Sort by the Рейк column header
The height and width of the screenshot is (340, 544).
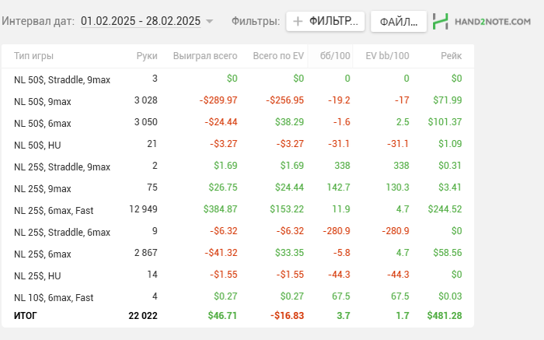click(451, 56)
